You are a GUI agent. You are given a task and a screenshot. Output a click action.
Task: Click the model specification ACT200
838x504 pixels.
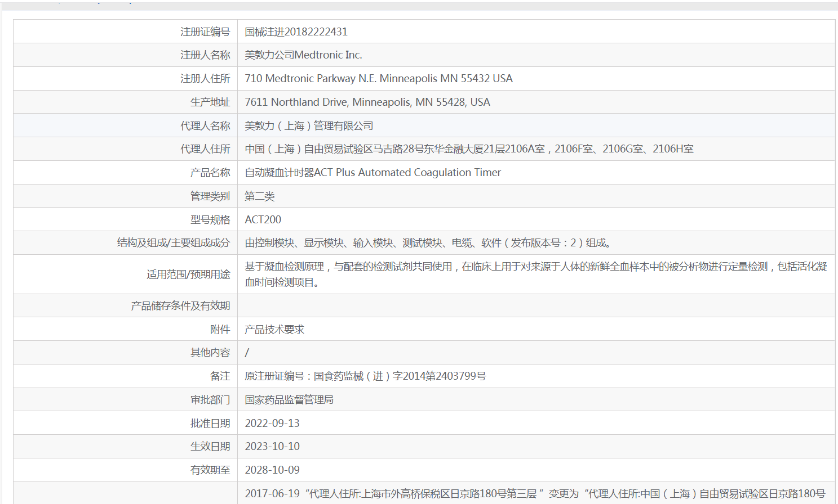tap(263, 220)
